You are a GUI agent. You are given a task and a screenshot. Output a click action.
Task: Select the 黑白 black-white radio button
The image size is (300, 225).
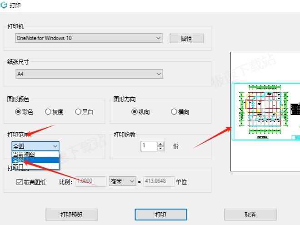point(78,111)
